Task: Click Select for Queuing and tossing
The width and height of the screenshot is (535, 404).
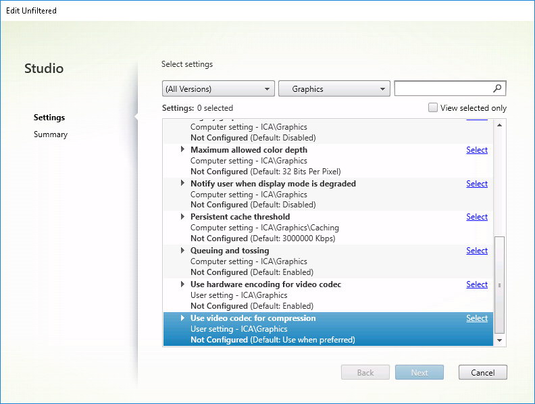Action: pos(476,251)
